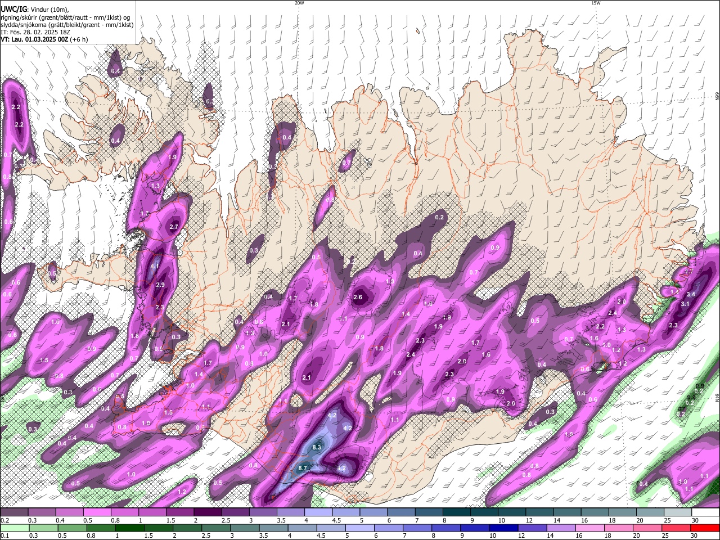Pick the magenta swatch between 0.5 and 0.8 on snow scale
The height and width of the screenshot is (540, 720).
point(97,512)
